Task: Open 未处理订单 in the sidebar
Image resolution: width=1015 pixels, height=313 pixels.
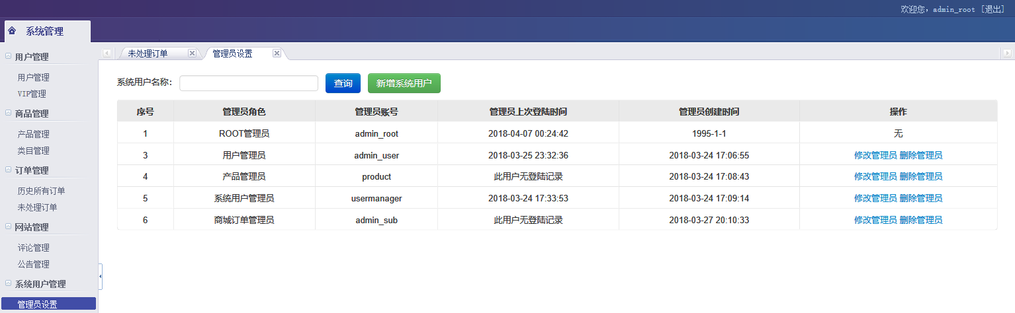Action: coord(37,207)
